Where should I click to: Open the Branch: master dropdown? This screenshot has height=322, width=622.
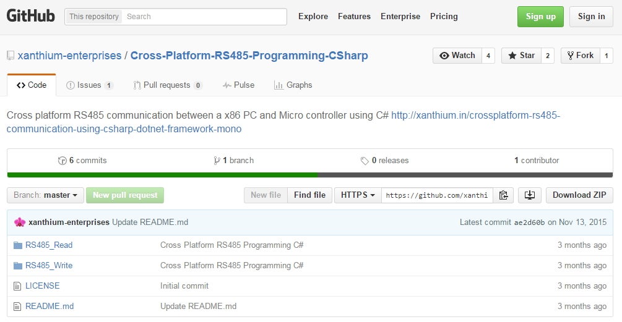45,195
